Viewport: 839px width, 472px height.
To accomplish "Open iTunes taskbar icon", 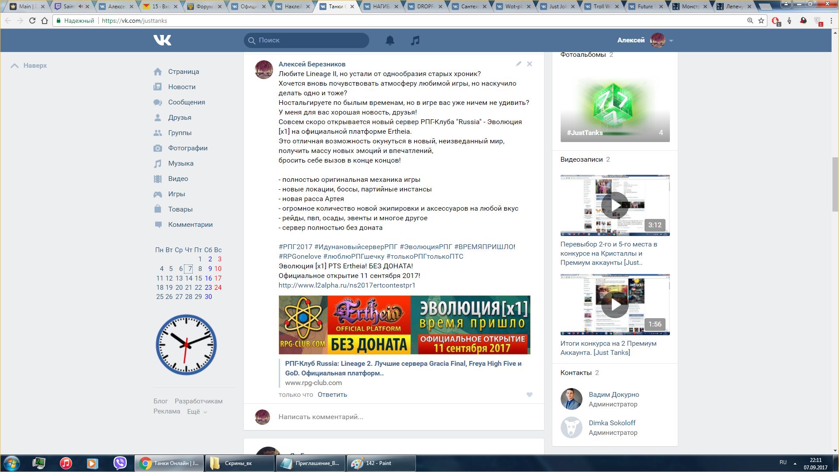I will coord(66,463).
